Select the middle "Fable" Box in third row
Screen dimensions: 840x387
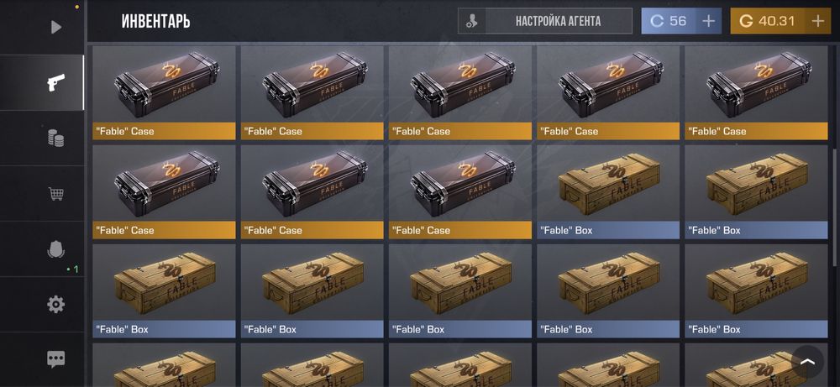(460, 290)
